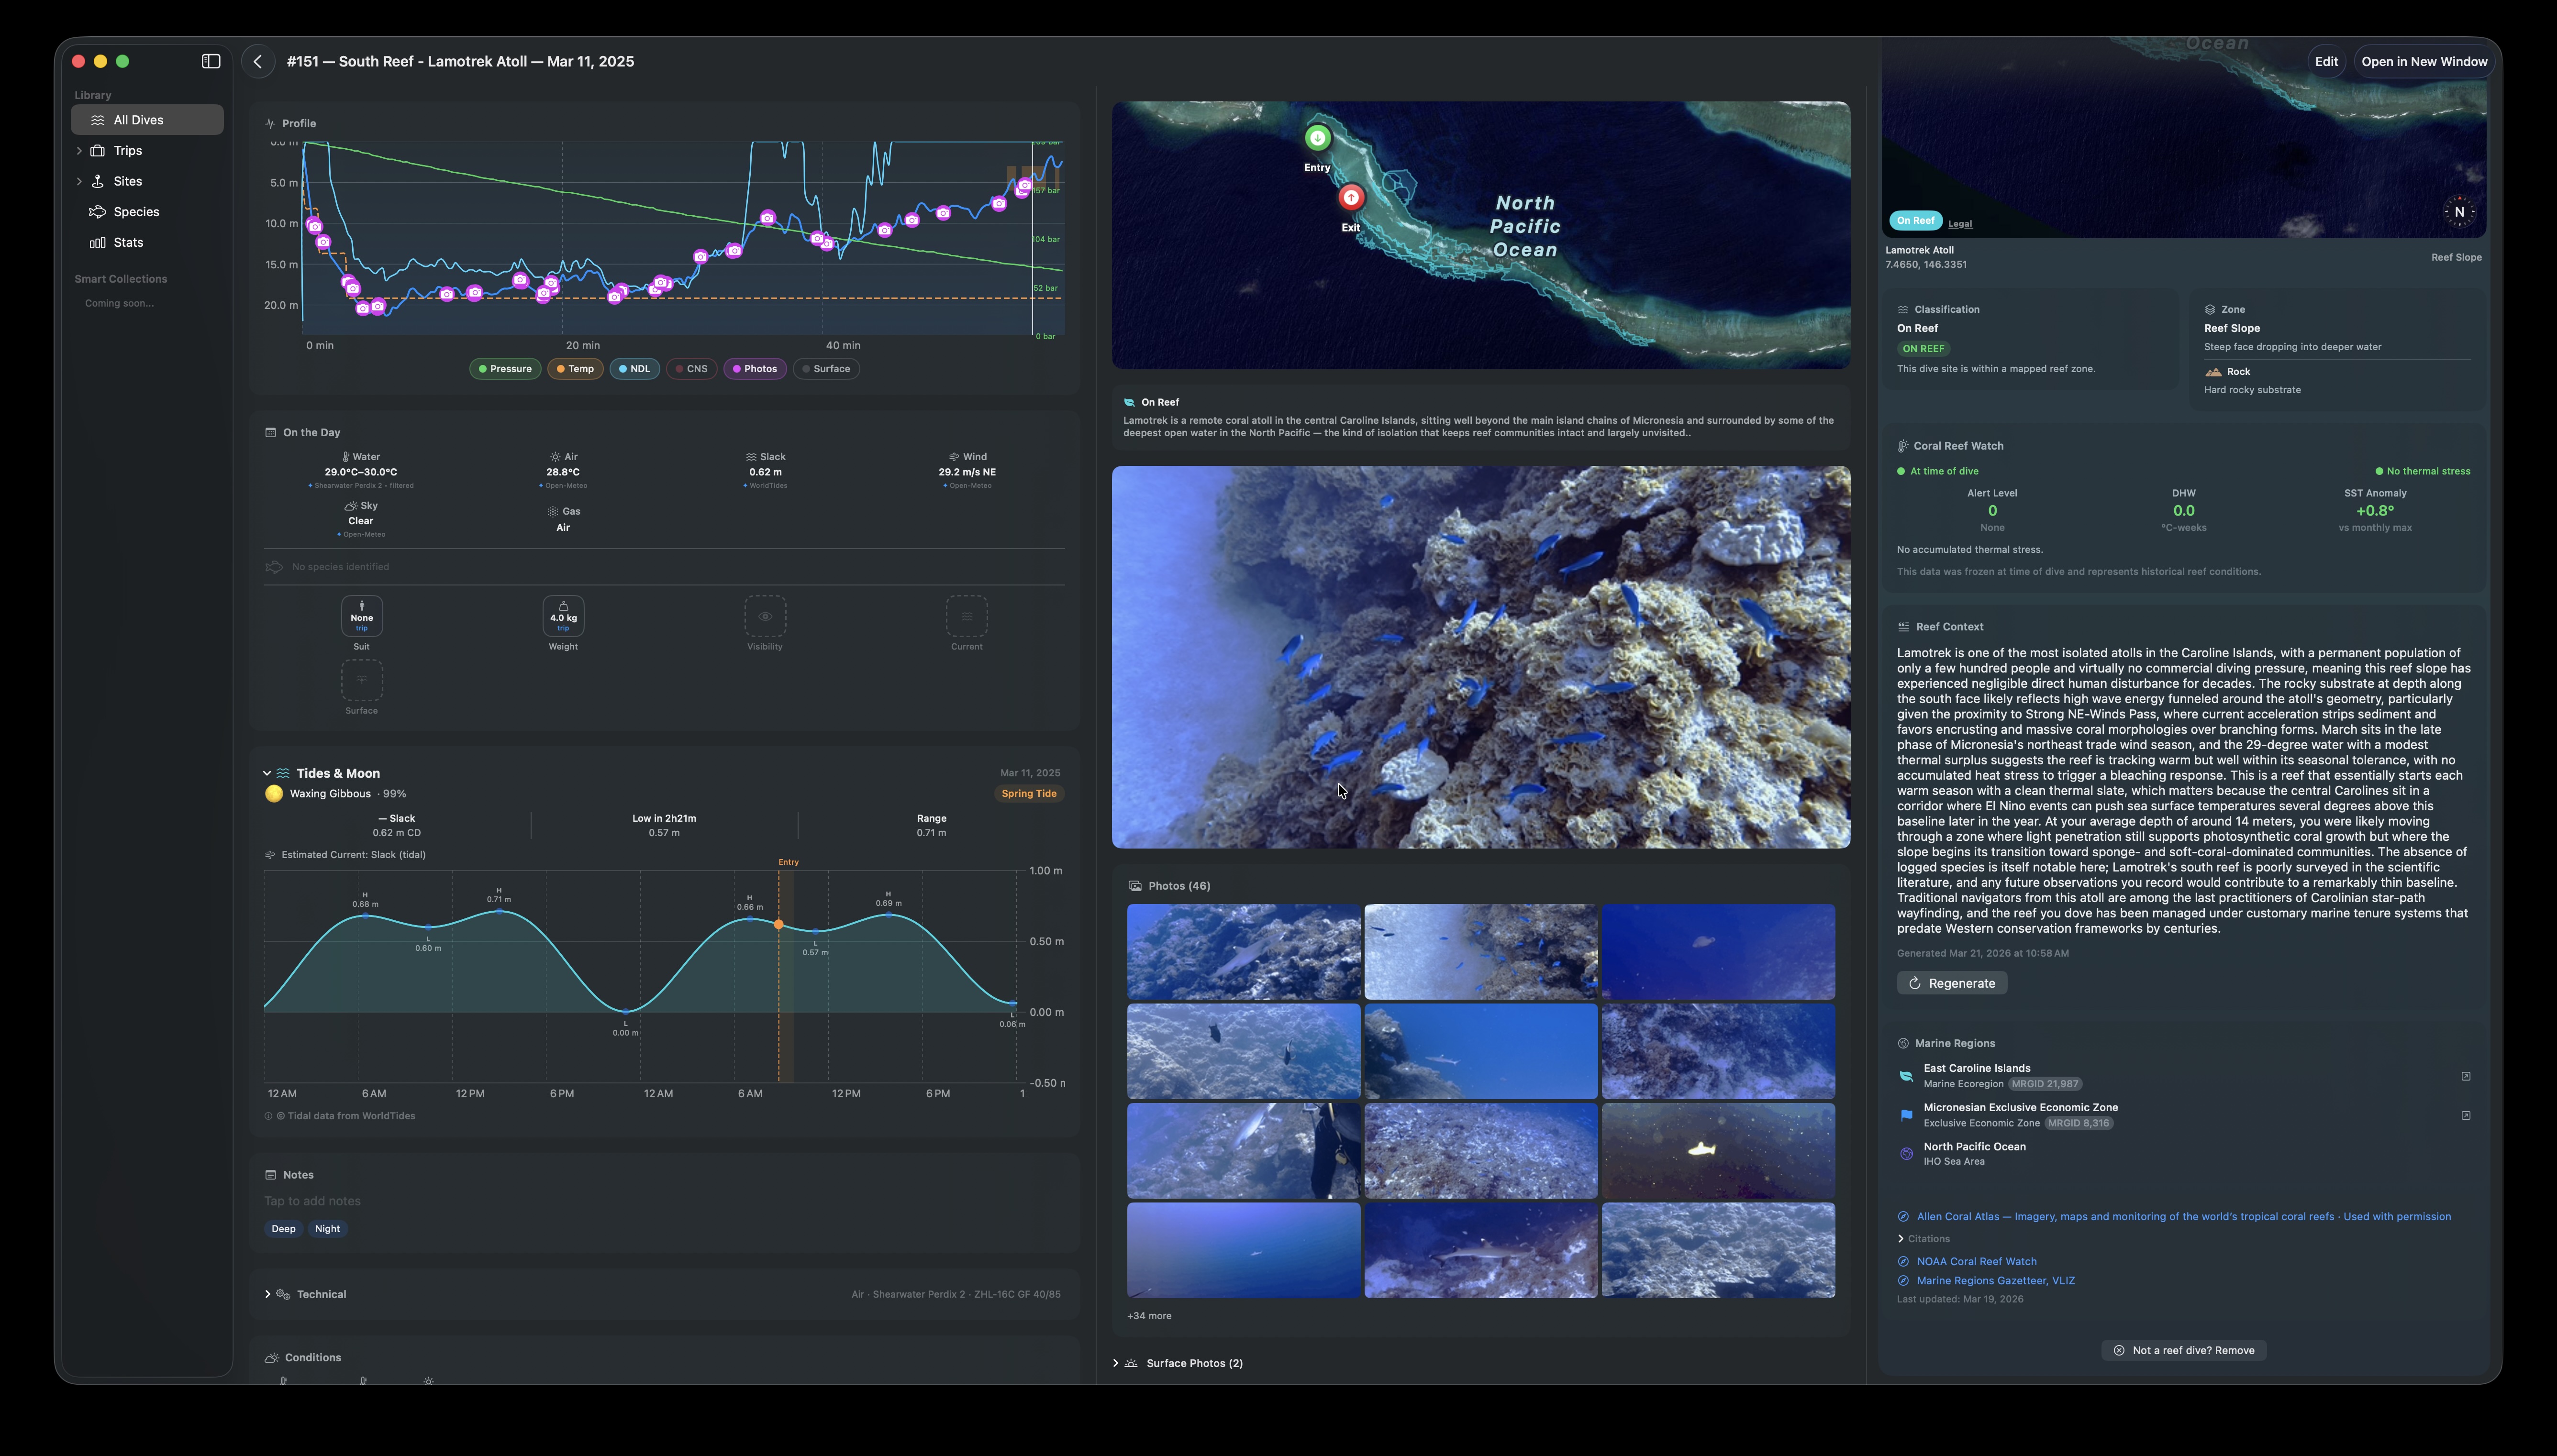Expand the Surface Photos (2) section

(x=1116, y=1363)
